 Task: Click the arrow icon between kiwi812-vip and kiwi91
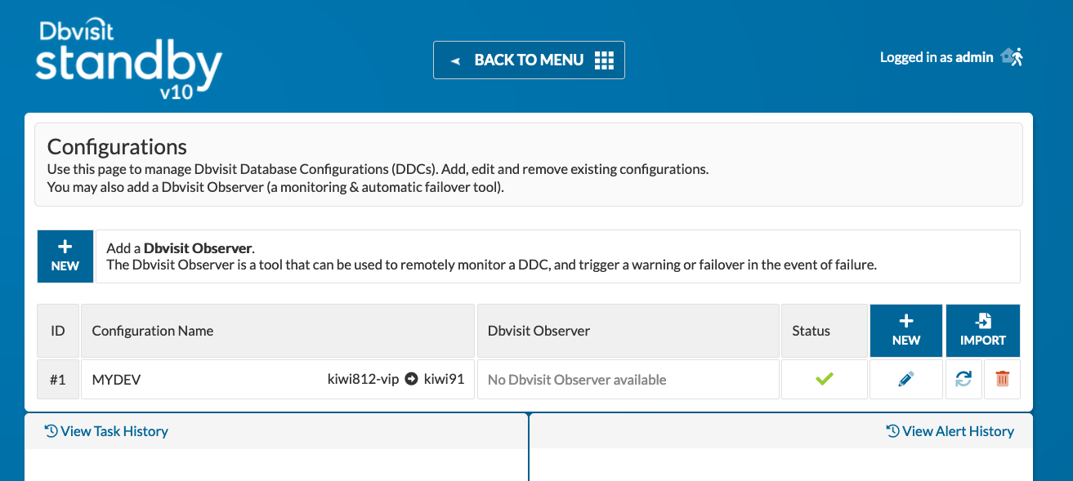tap(412, 379)
